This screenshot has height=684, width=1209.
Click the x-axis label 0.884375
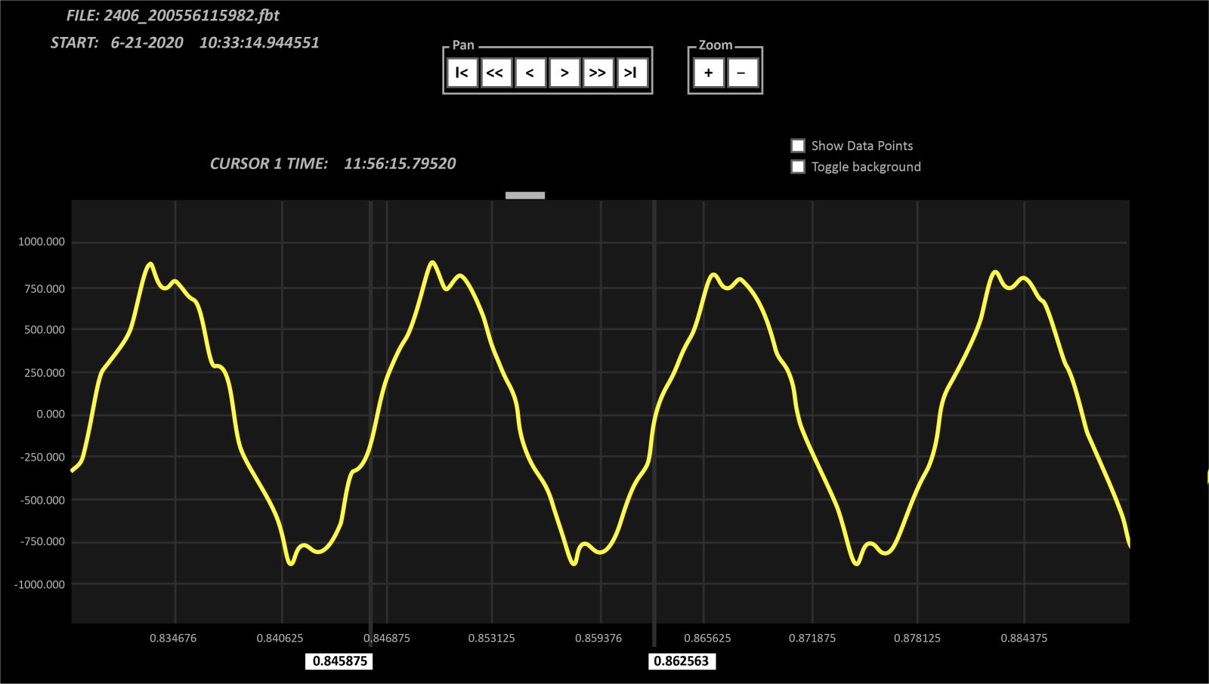click(x=1024, y=639)
